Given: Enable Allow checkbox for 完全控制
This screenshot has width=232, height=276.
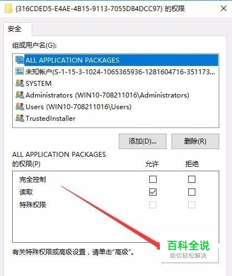Looking at the screenshot, I should coord(153,179).
